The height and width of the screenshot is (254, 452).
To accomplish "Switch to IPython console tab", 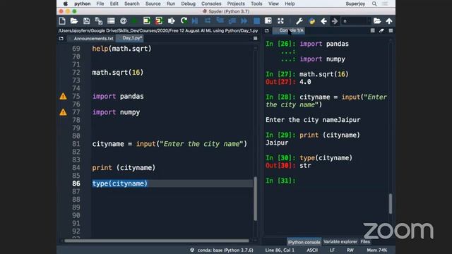I will [x=304, y=242].
